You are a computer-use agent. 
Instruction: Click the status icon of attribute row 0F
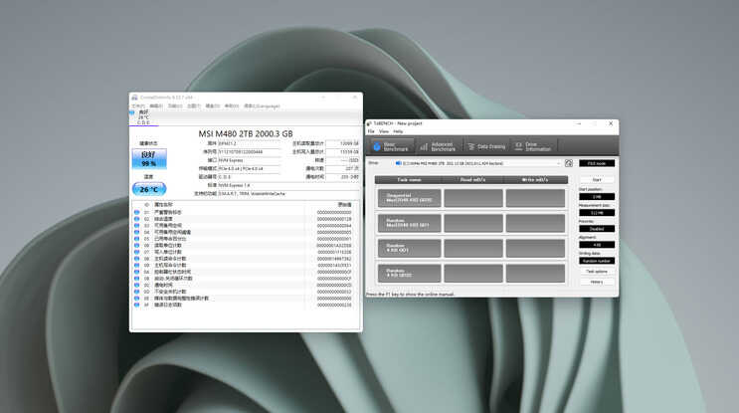coord(136,305)
